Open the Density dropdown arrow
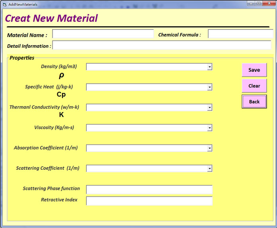 coord(209,67)
